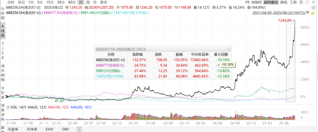Open the 工具 tools menu

(293, 2)
